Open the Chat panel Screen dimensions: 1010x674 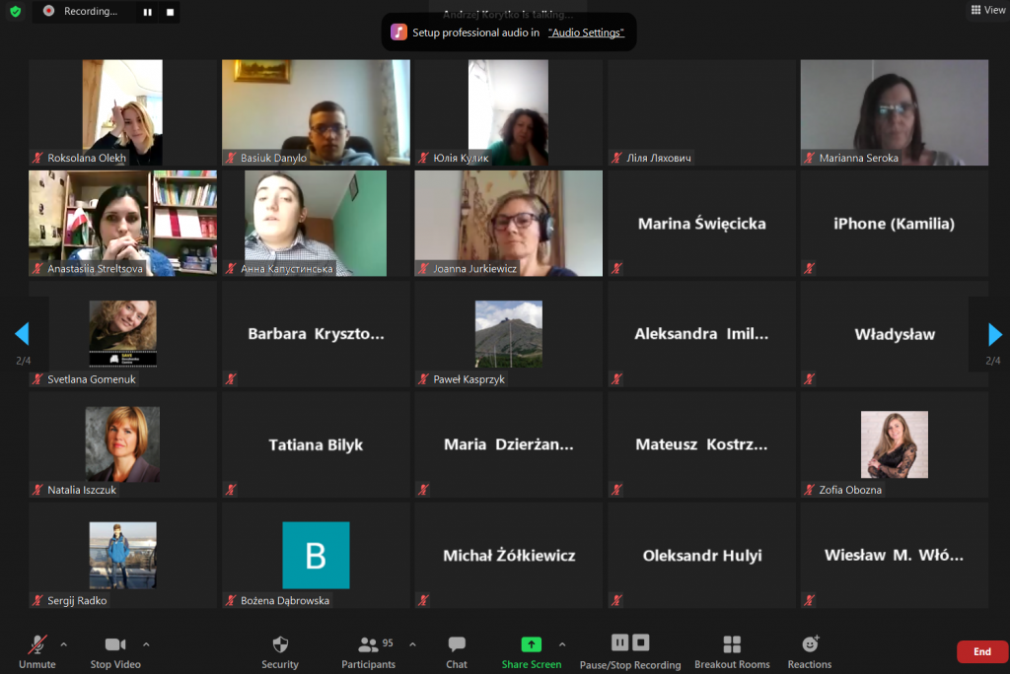point(457,650)
